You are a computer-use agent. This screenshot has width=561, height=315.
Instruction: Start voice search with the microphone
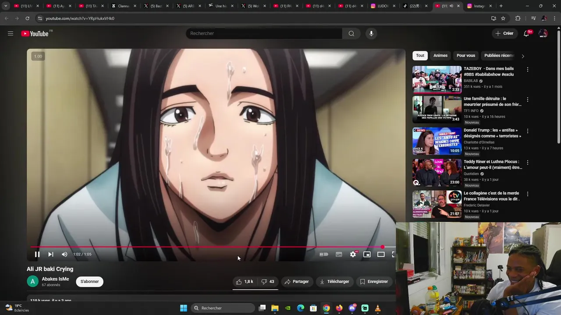[371, 33]
